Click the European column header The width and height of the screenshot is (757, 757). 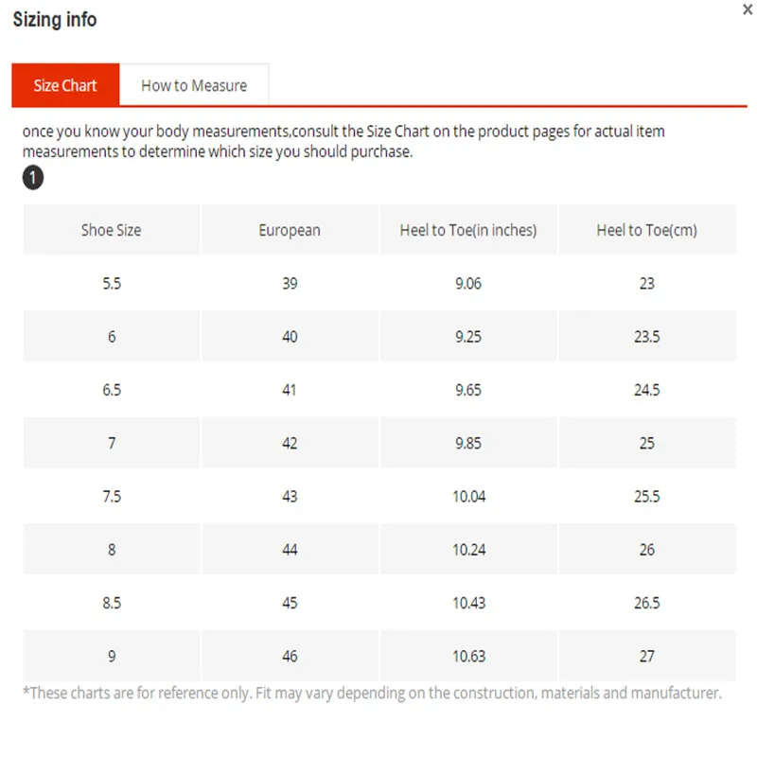290,230
